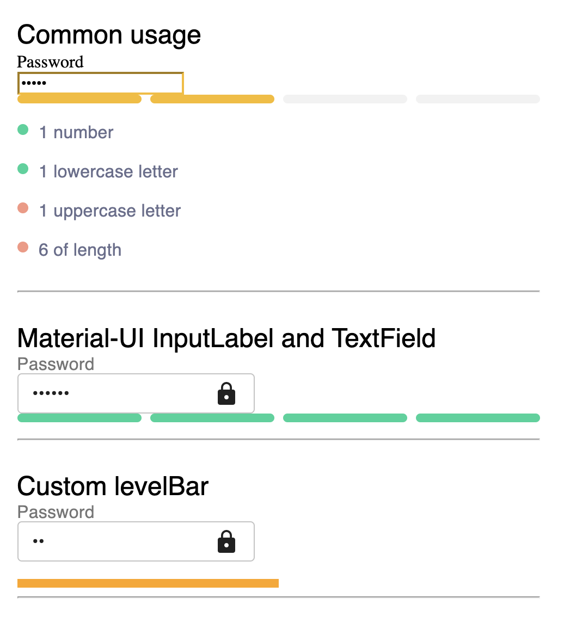Click the green dot beside 1 number
Viewport: 564px width, 629px height.
click(x=23, y=129)
